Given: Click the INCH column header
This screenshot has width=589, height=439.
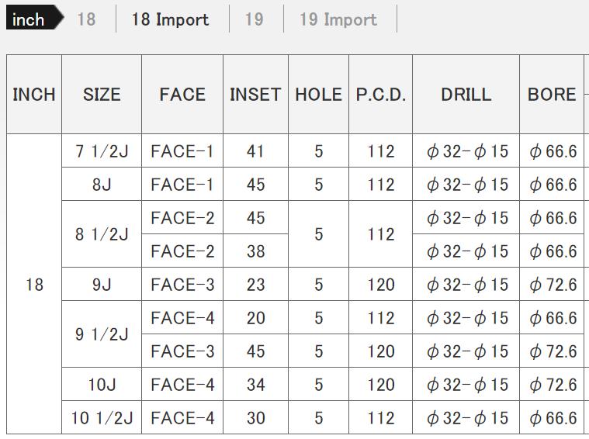Looking at the screenshot, I should click(34, 95).
